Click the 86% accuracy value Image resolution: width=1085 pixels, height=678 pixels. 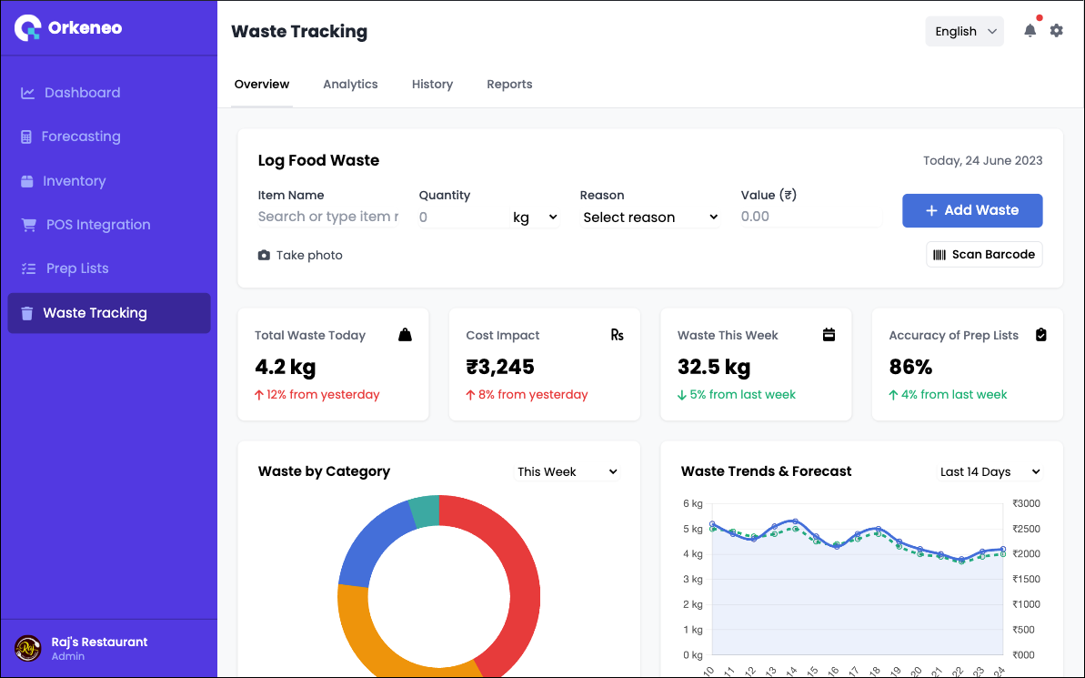pos(910,367)
